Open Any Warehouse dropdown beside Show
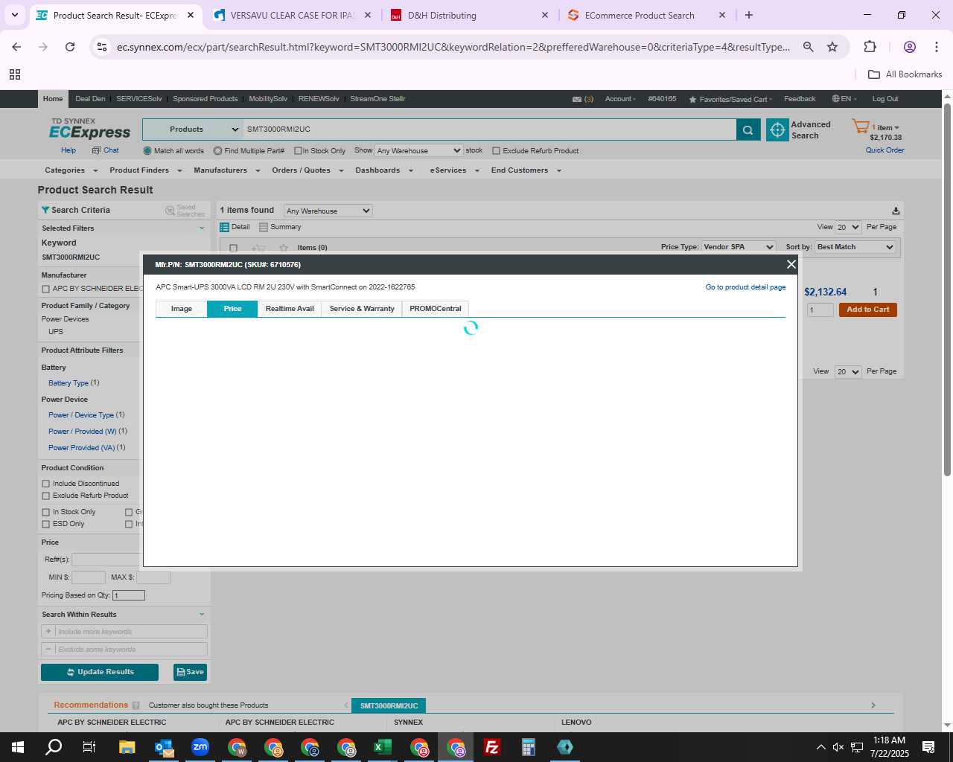 pos(418,150)
